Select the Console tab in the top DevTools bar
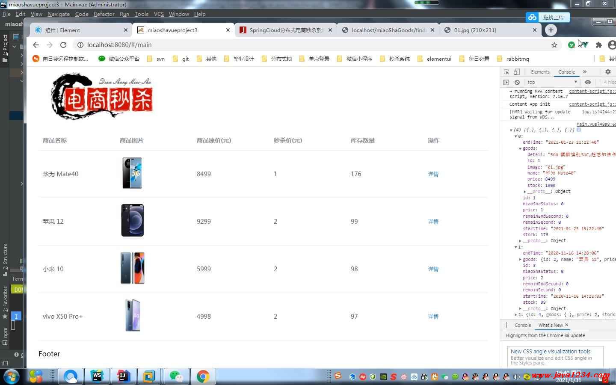 566,72
